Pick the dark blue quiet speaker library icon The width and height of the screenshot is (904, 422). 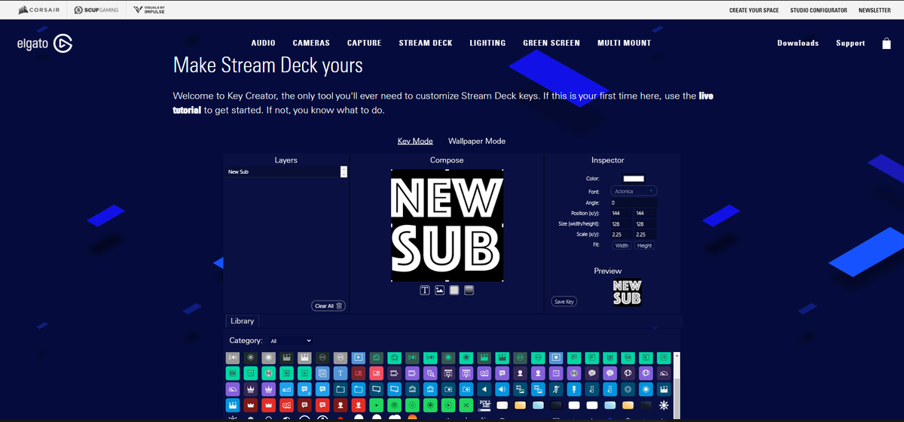coord(484,389)
